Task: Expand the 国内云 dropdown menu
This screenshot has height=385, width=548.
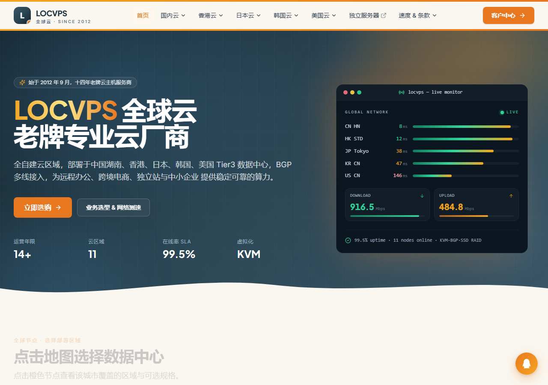Action: tap(173, 15)
